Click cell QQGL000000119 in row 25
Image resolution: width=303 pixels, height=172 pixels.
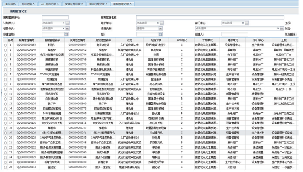point(26,162)
